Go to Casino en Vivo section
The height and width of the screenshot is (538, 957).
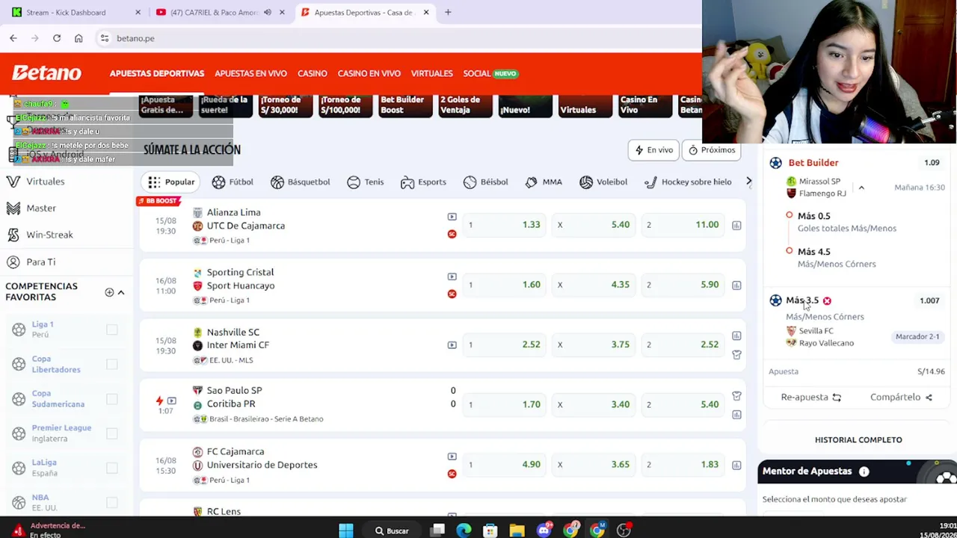[369, 73]
